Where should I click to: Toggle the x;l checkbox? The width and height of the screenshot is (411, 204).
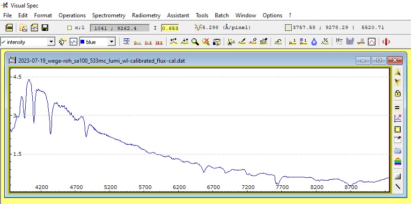(x=69, y=28)
